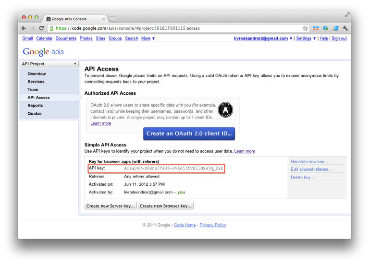Open Overview in the sidebar
Viewport: 369px width, 264px height.
point(37,74)
